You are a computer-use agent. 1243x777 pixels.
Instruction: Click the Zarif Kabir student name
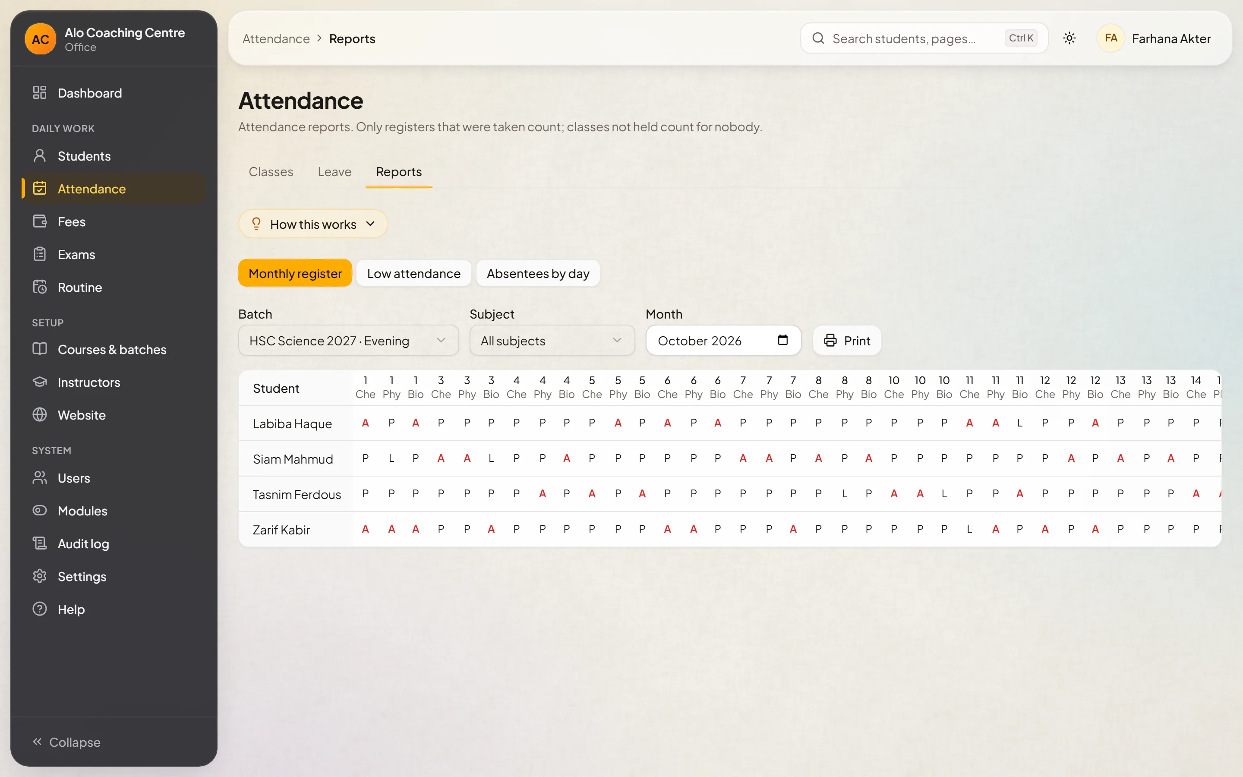pos(281,531)
